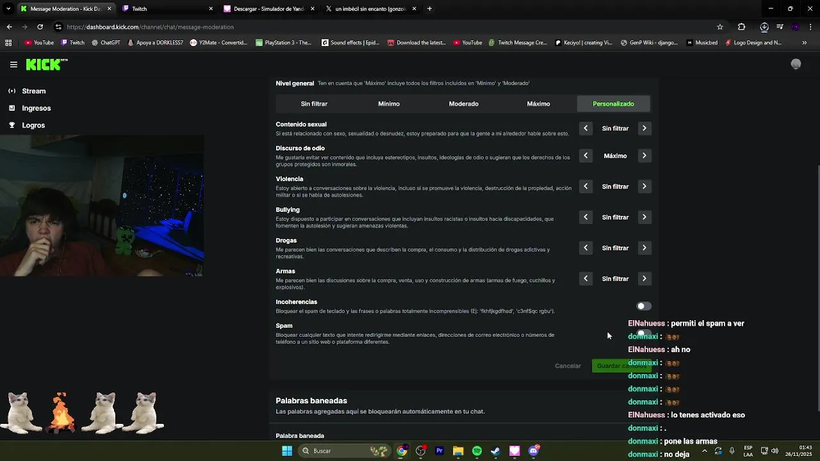Image resolution: width=820 pixels, height=461 pixels.
Task: Increase the Drogas filter level
Action: click(644, 248)
